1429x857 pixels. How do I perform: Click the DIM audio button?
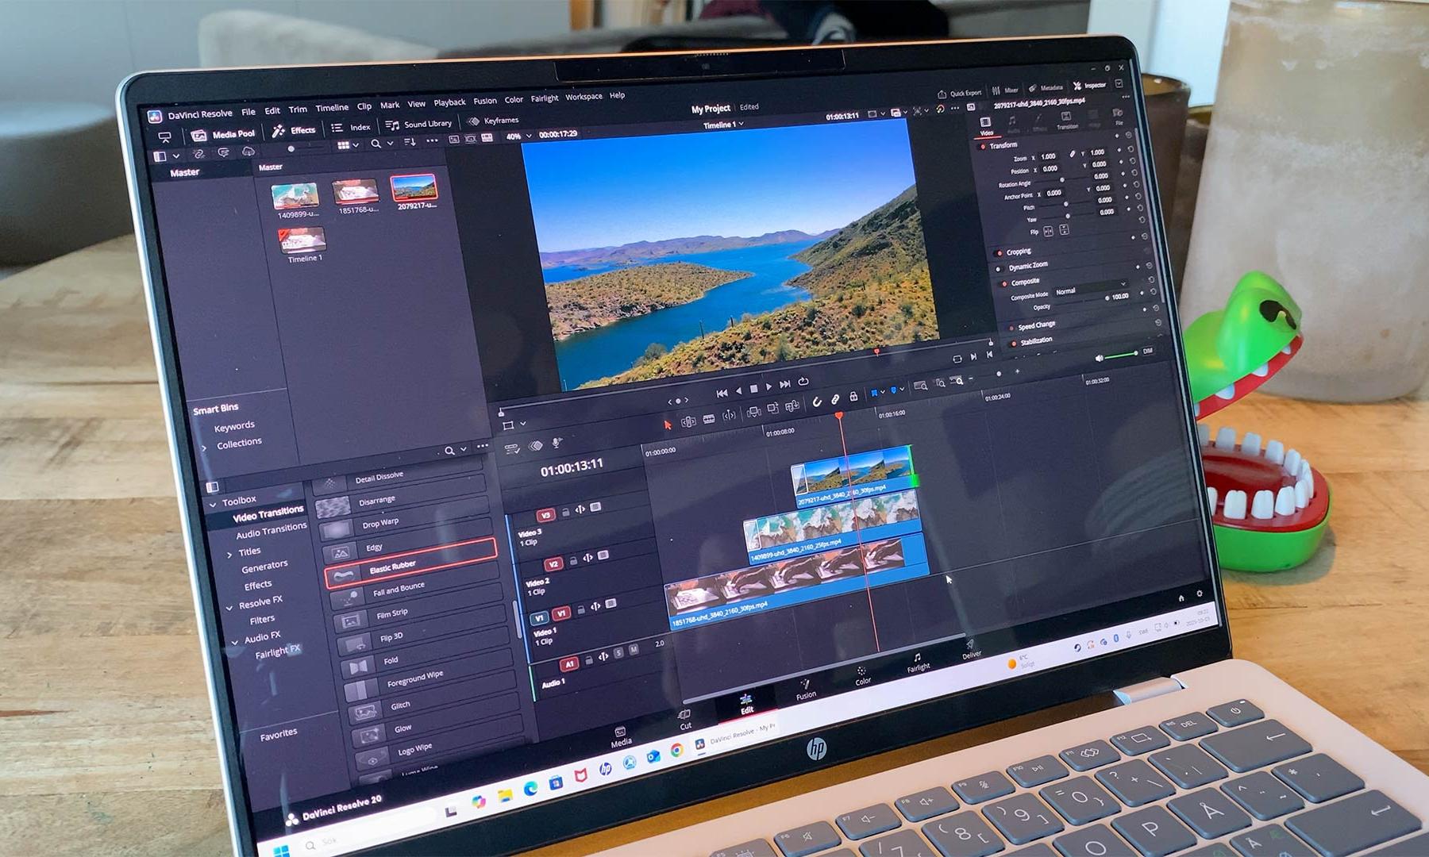(x=1148, y=351)
